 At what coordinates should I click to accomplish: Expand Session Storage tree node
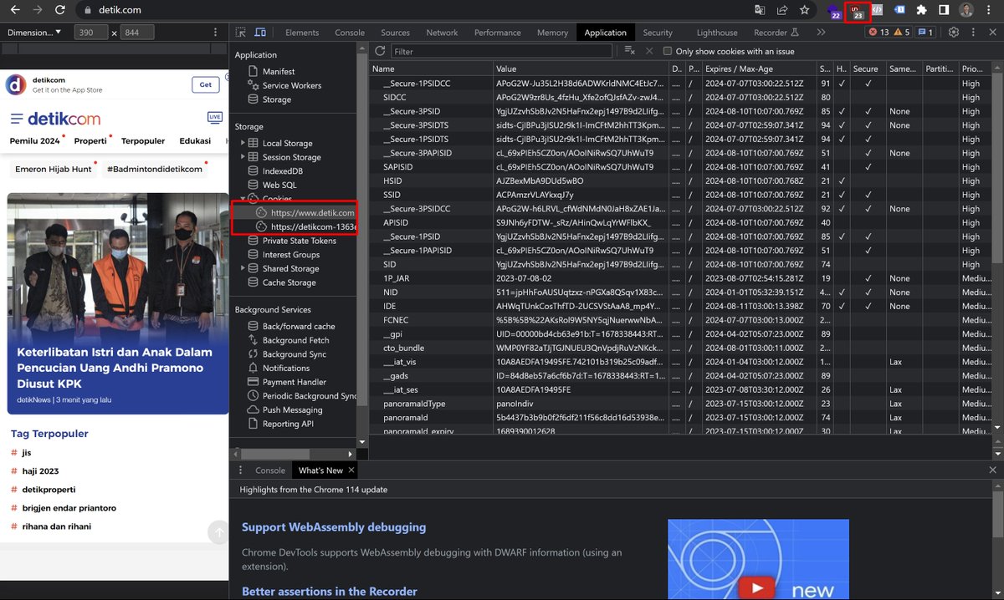243,157
